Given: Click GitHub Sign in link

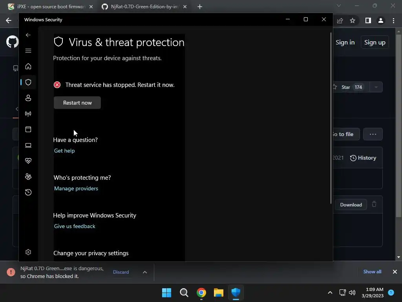Looking at the screenshot, I should coord(345,42).
